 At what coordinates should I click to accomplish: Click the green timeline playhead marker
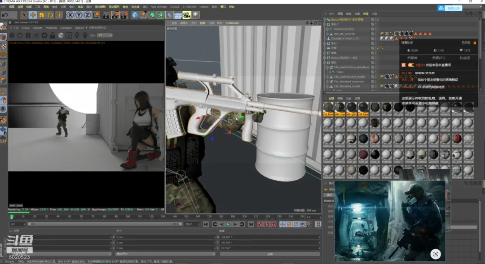coord(11,216)
